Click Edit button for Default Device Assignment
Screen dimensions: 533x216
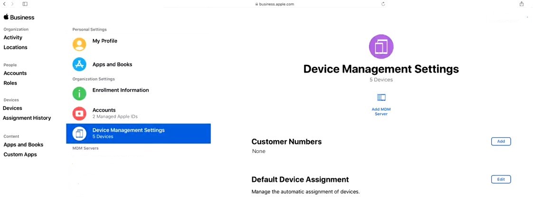(501, 180)
